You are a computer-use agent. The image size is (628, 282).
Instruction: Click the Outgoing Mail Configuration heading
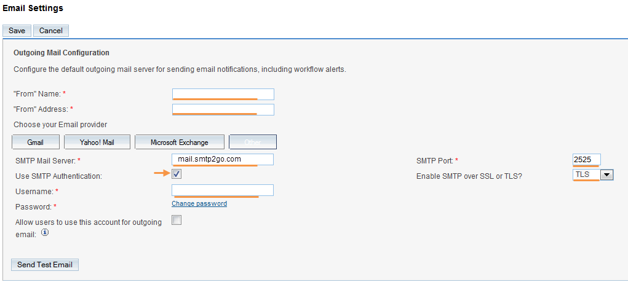point(62,53)
